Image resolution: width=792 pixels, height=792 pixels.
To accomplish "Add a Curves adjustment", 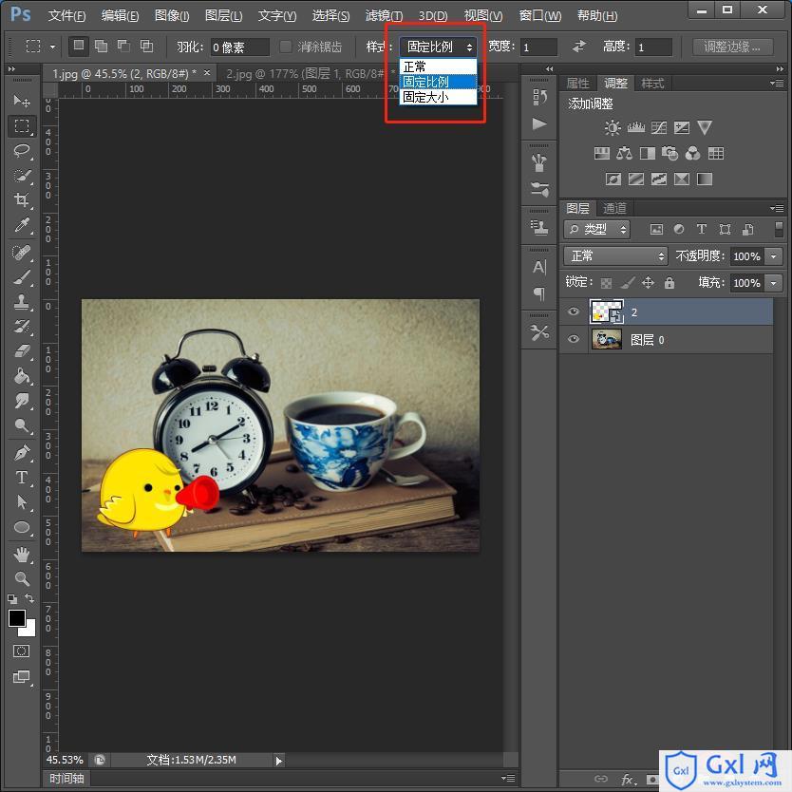I will point(659,128).
